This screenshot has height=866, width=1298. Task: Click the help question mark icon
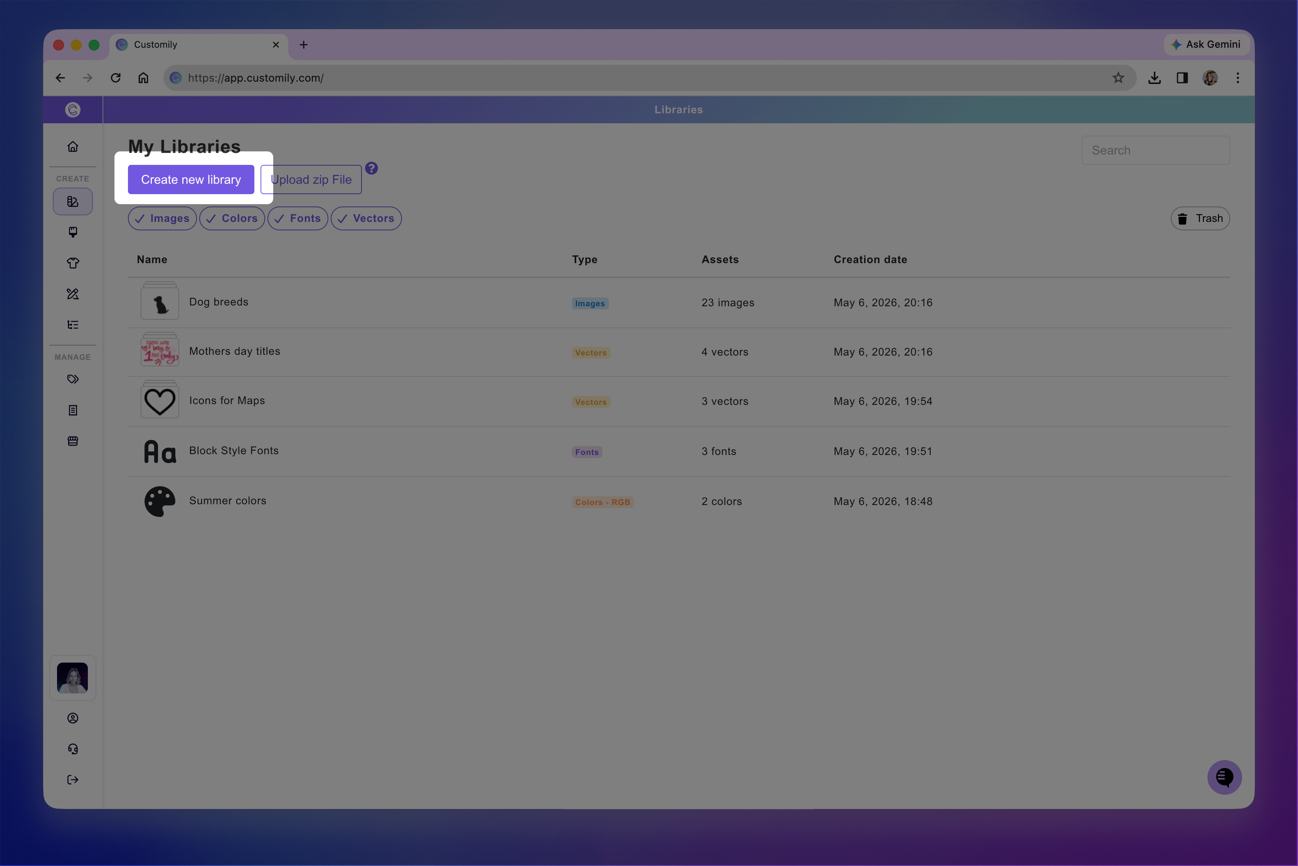(x=372, y=168)
